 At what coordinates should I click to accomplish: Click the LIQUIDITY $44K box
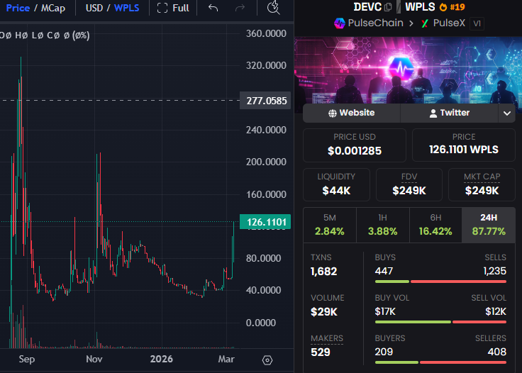click(x=336, y=184)
